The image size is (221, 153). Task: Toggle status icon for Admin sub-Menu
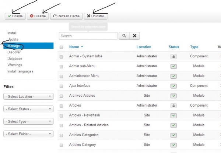pos(173,66)
